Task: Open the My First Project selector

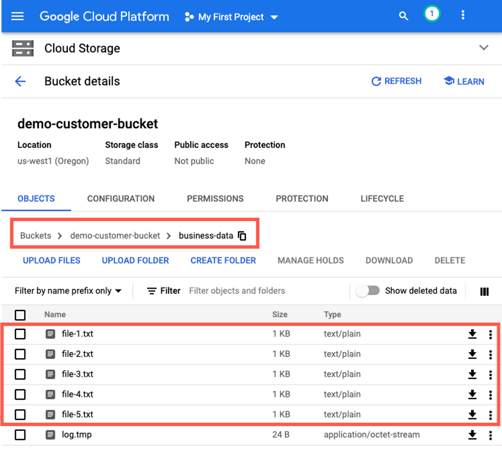Action: tap(230, 17)
